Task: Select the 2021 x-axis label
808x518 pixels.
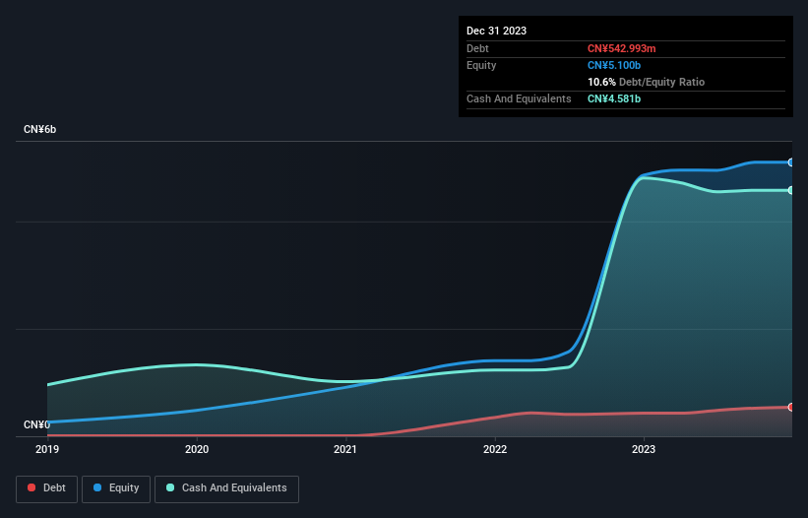Action: click(x=345, y=449)
